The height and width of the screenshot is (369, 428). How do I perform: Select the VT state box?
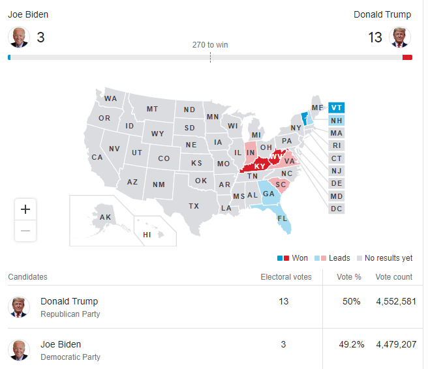point(336,108)
